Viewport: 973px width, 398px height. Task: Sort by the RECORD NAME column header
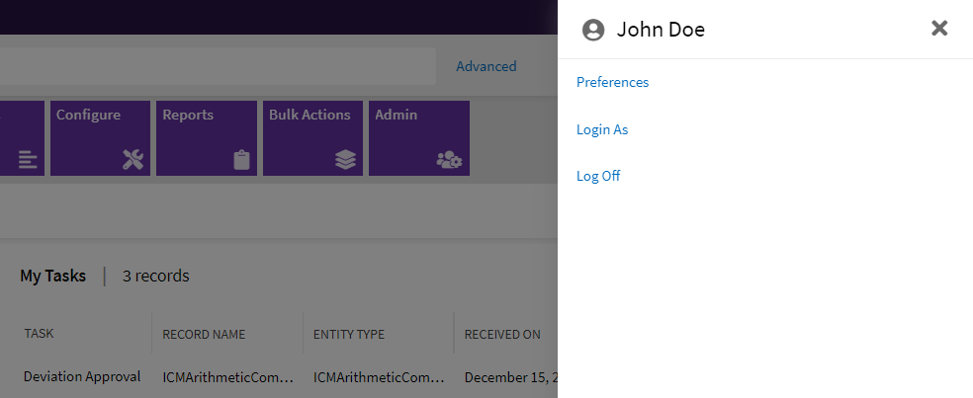click(x=204, y=334)
